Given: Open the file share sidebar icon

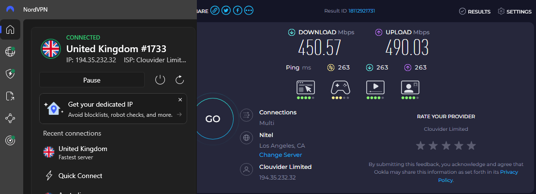Looking at the screenshot, I should coord(10,96).
